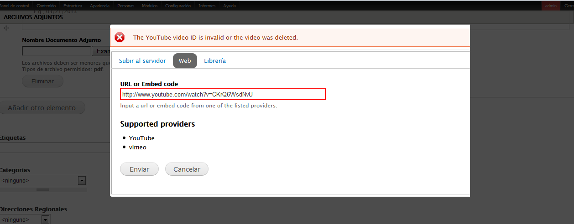Open the Apariencia admin menu
This screenshot has width=574, height=224.
(x=99, y=6)
